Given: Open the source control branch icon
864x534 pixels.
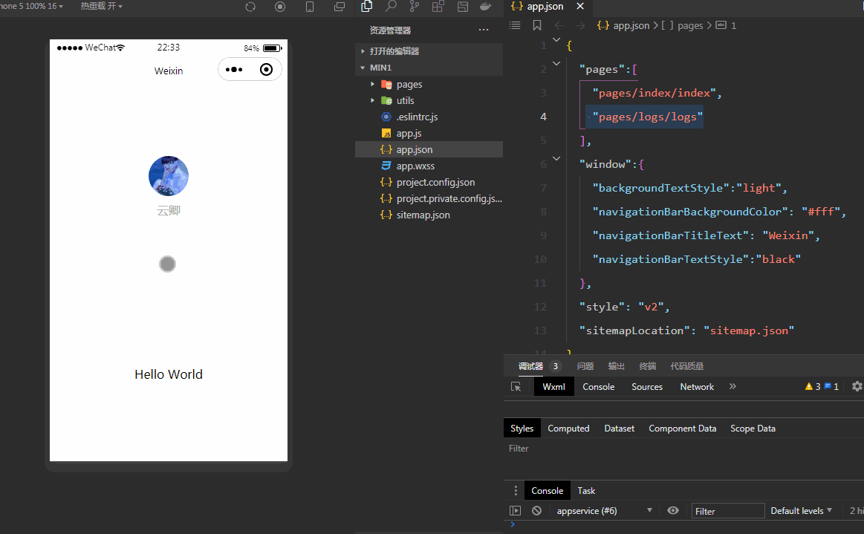Looking at the screenshot, I should tap(415, 6).
